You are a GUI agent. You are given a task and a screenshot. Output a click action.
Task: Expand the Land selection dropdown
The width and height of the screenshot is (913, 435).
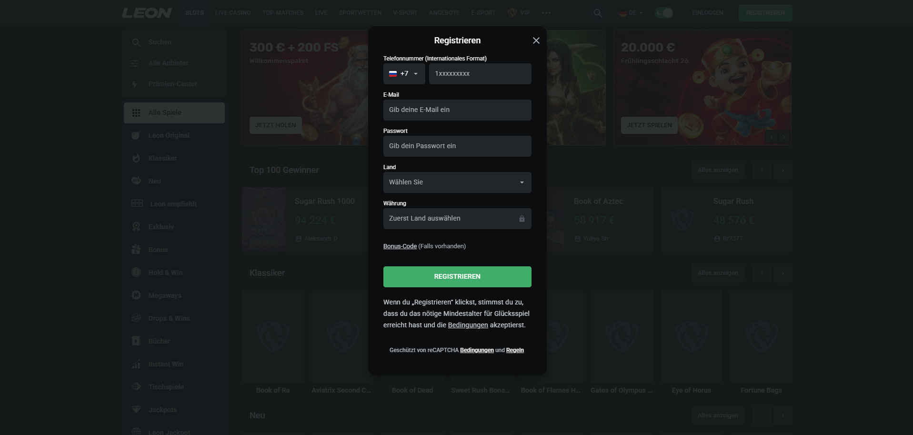click(x=457, y=182)
